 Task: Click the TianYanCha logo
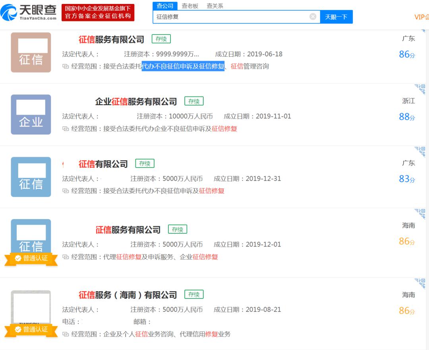(x=29, y=13)
